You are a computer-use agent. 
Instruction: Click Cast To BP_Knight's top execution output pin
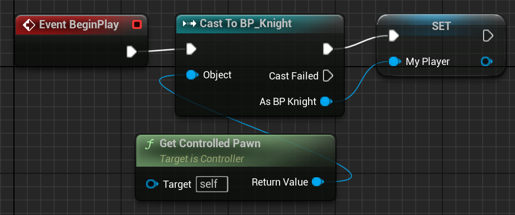[x=328, y=49]
